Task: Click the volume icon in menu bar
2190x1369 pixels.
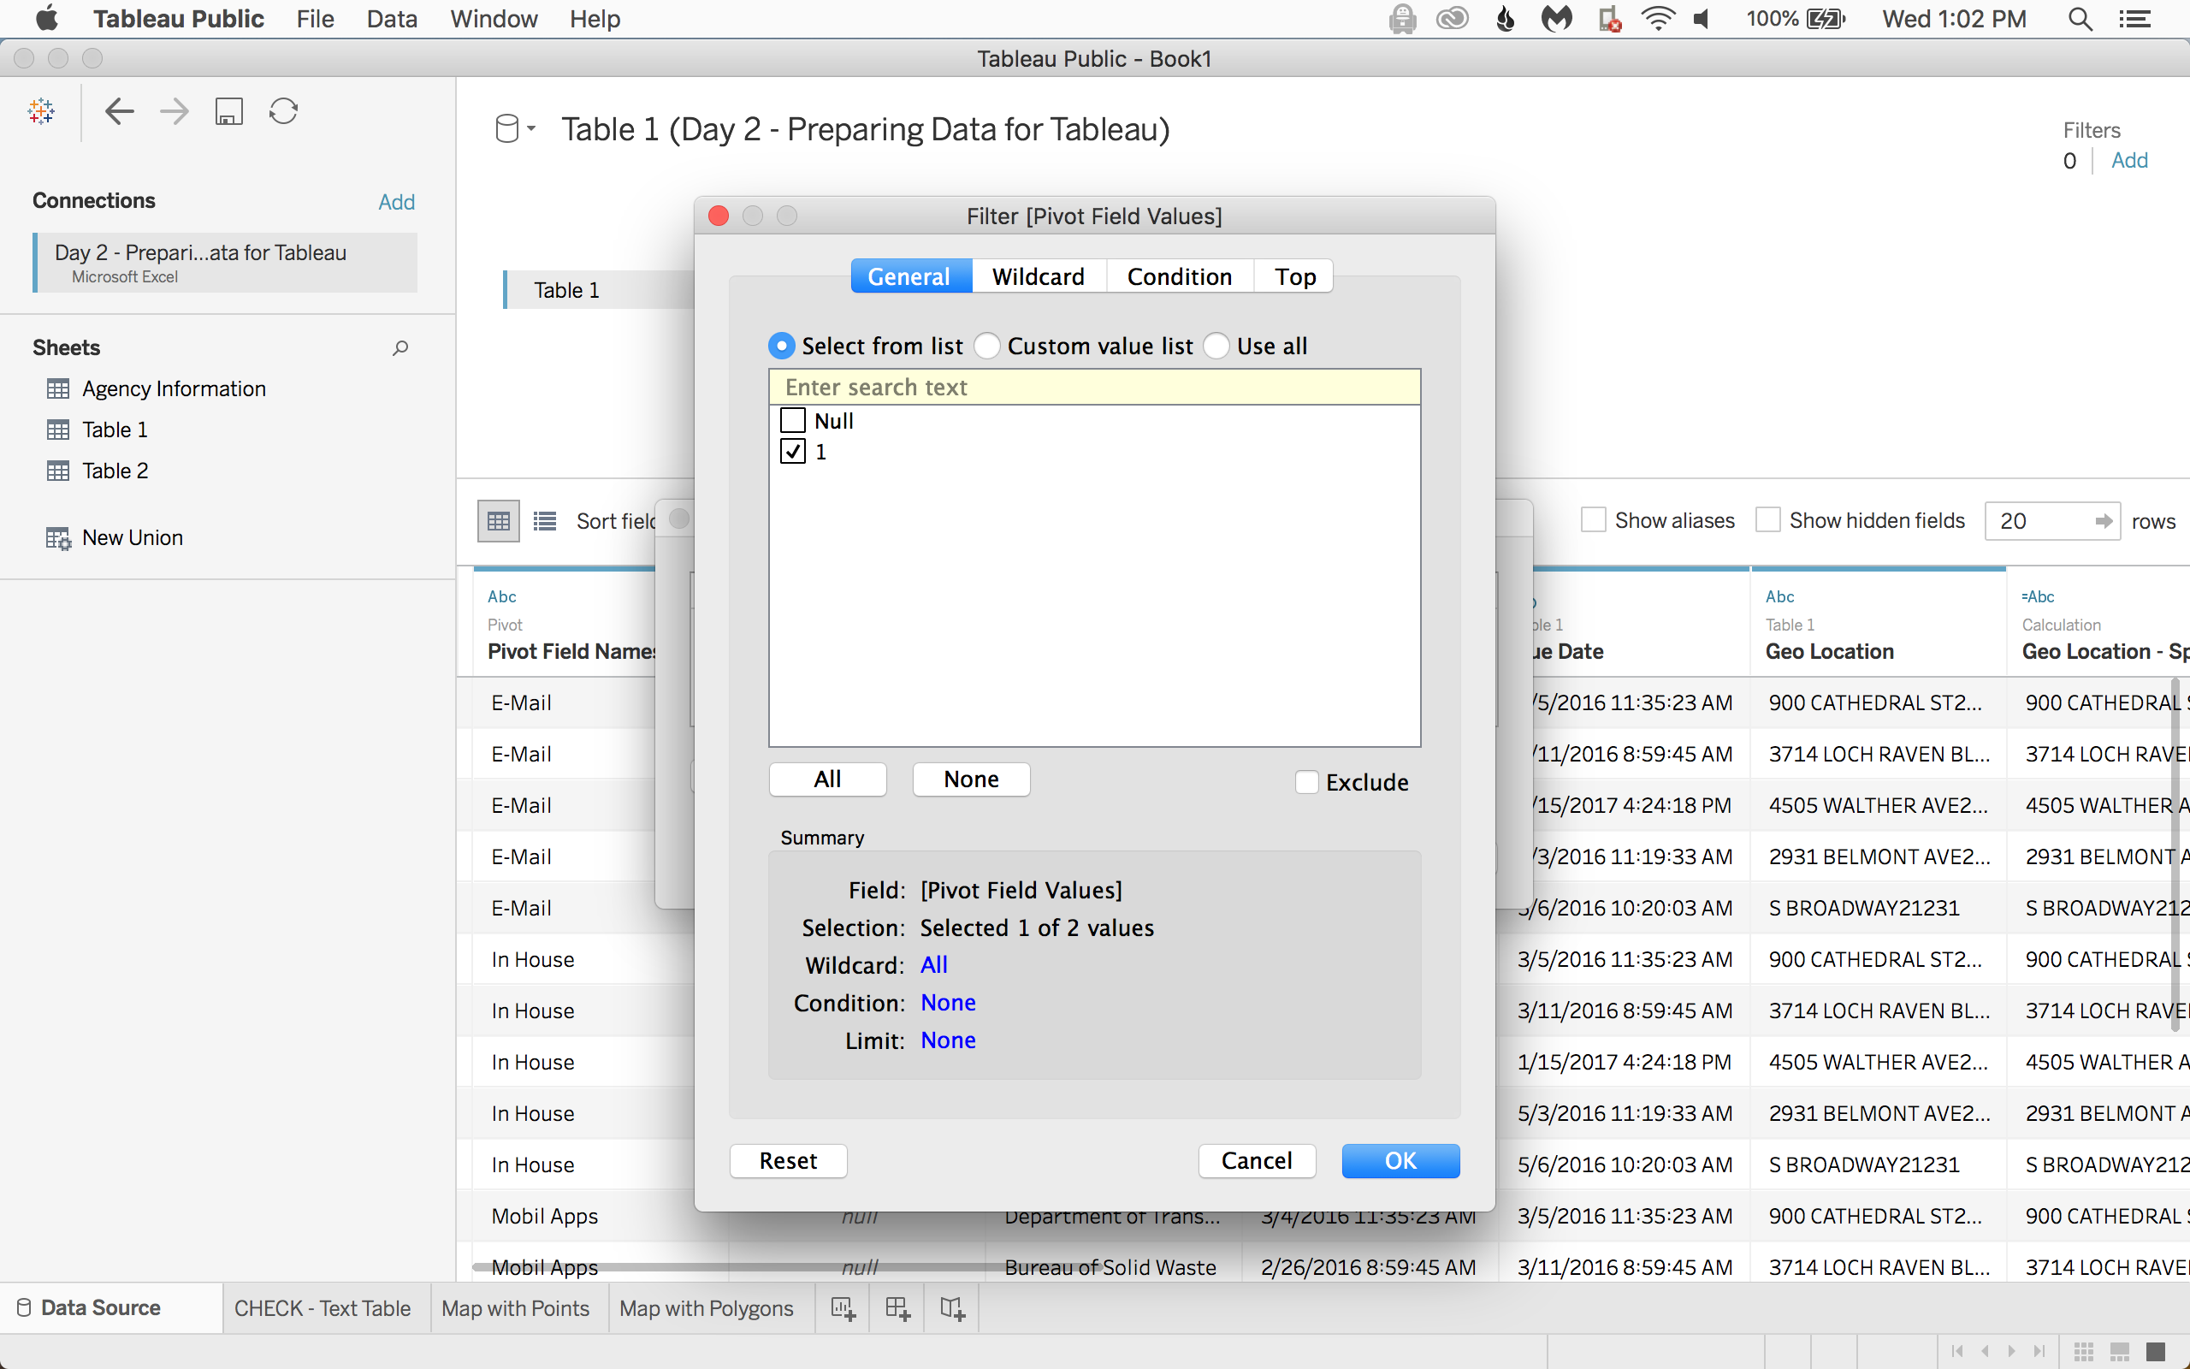Action: [x=1702, y=19]
